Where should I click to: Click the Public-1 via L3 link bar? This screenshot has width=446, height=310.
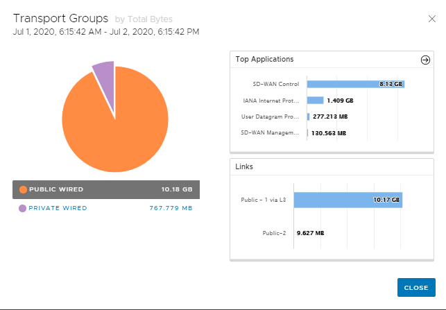point(348,200)
